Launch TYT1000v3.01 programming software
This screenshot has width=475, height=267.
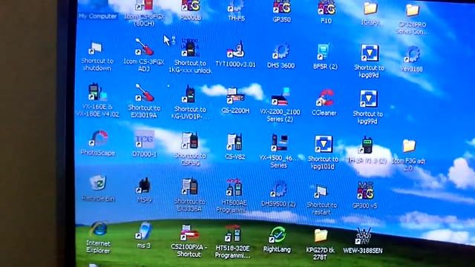pyautogui.click(x=235, y=54)
